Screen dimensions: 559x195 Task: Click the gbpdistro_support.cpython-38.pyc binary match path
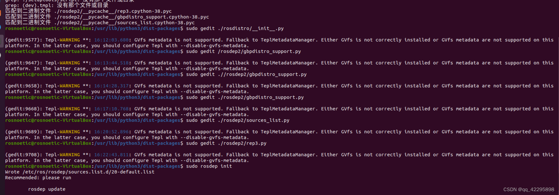point(131,17)
